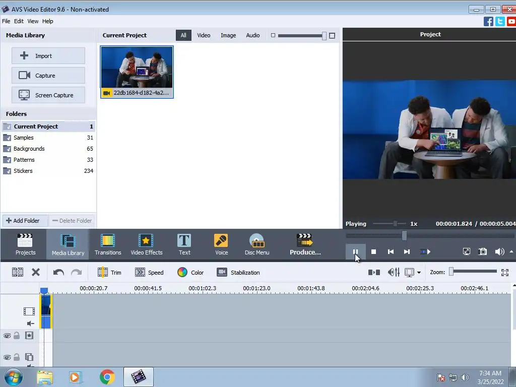Jump to the next frame
Image resolution: width=516 pixels, height=387 pixels.
(407, 252)
